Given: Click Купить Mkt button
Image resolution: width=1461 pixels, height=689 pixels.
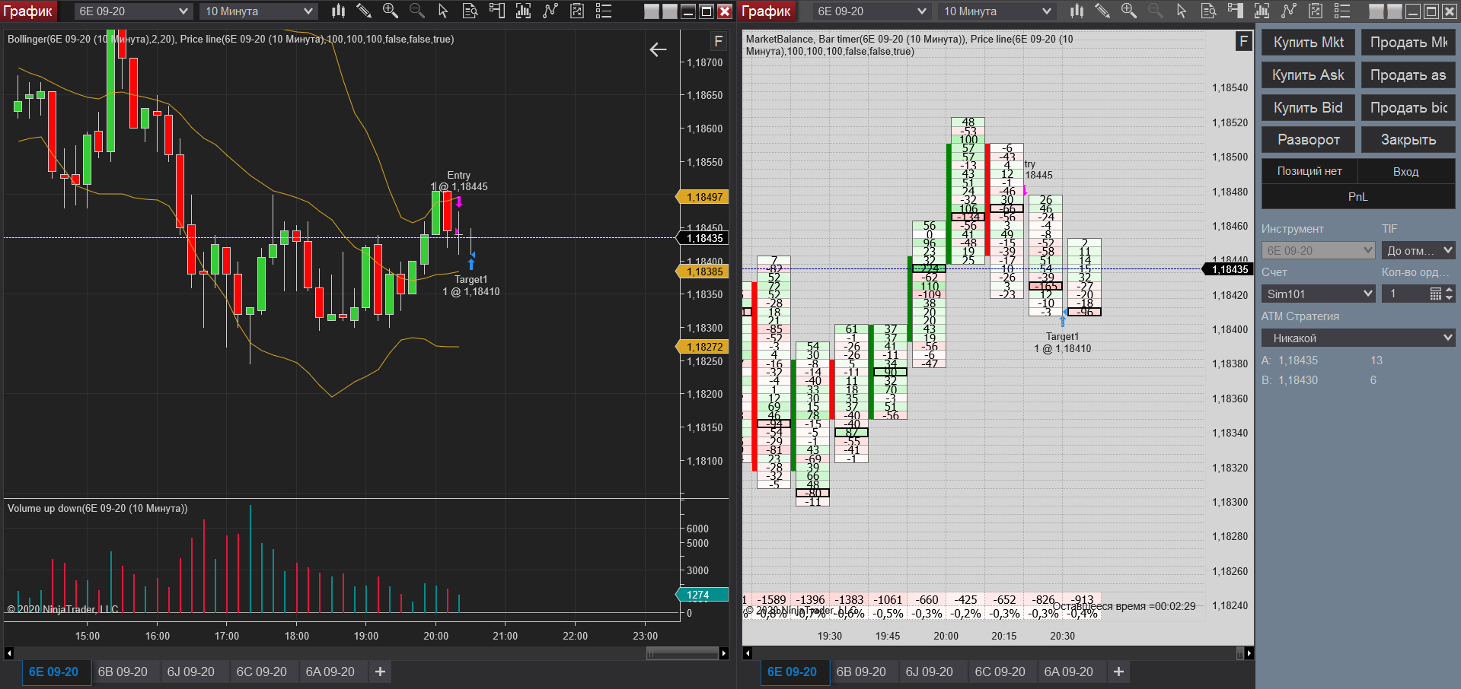Looking at the screenshot, I should (x=1309, y=43).
